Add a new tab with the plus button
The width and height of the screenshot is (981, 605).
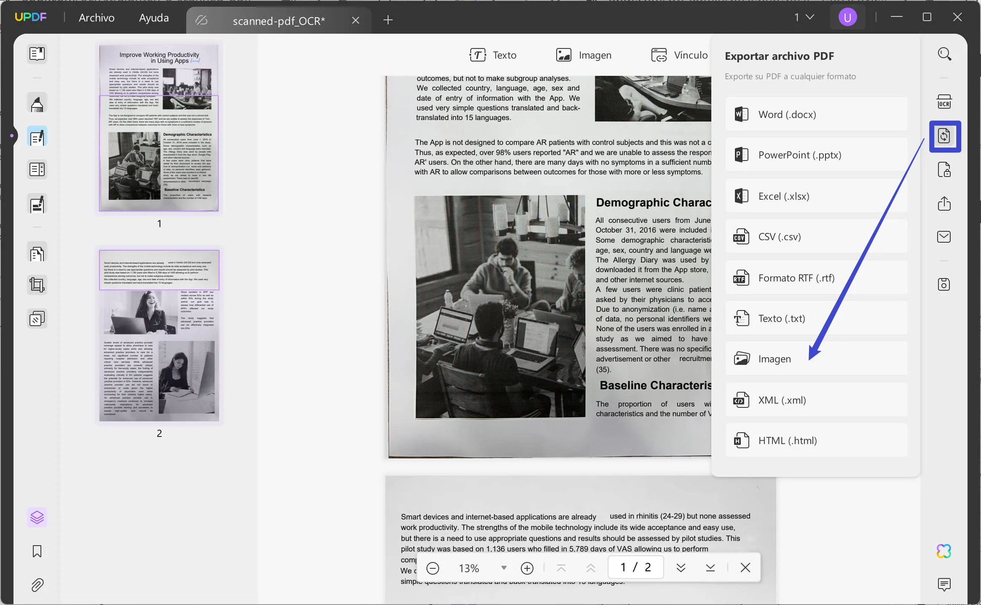coord(388,20)
